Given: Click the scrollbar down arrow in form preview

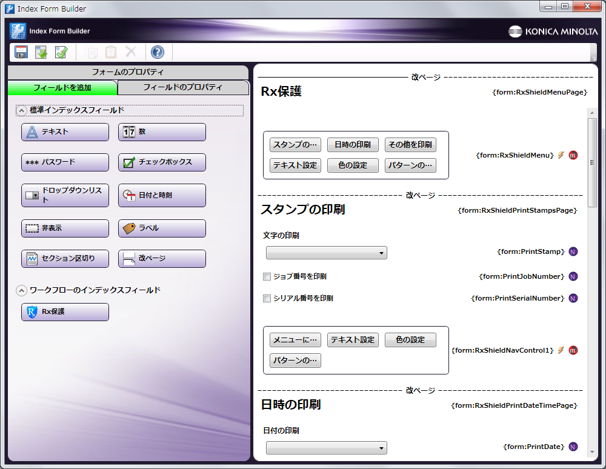Looking at the screenshot, I should [592, 452].
